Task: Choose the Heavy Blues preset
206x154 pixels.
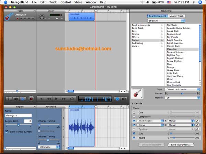Action: [x=183, y=70]
